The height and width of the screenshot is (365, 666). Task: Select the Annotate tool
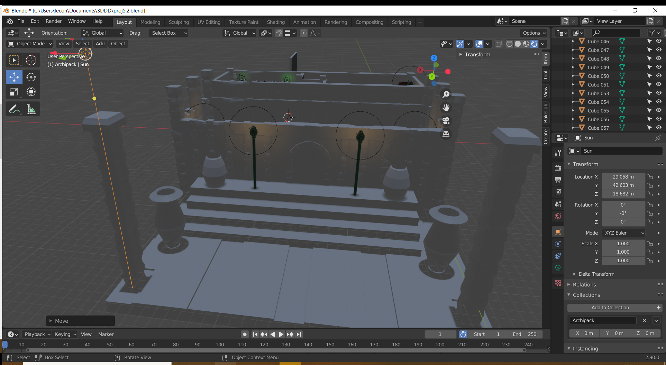click(14, 108)
